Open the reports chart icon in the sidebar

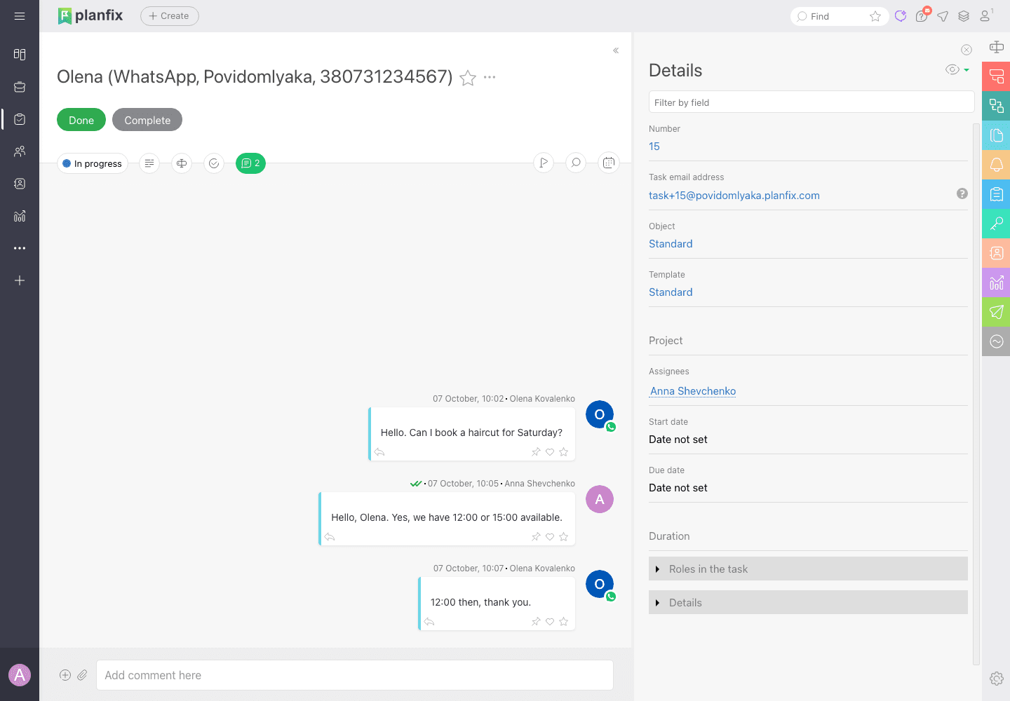click(20, 216)
